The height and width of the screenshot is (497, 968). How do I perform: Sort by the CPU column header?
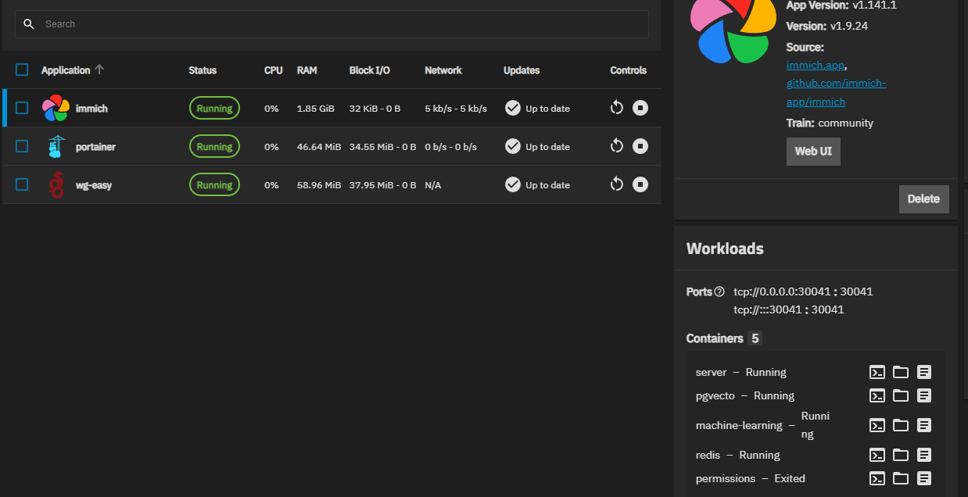pos(274,70)
